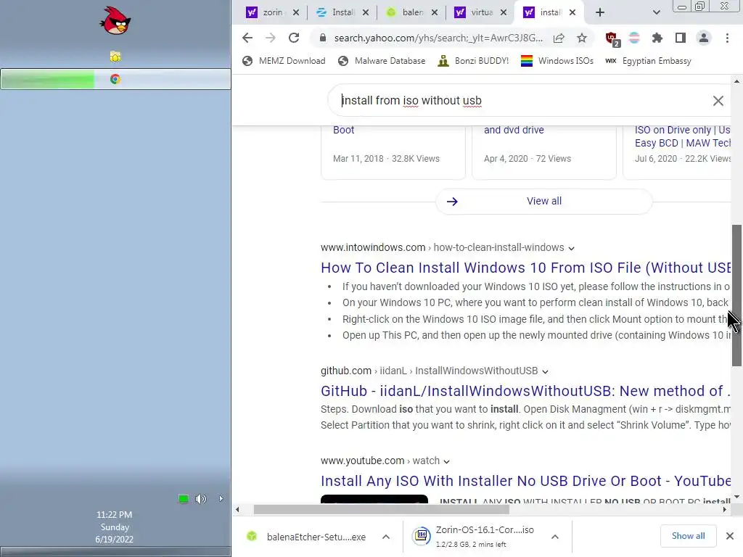Screen dimensions: 743x557
Task: Switch to the 'balen' tab
Action: 411,12
